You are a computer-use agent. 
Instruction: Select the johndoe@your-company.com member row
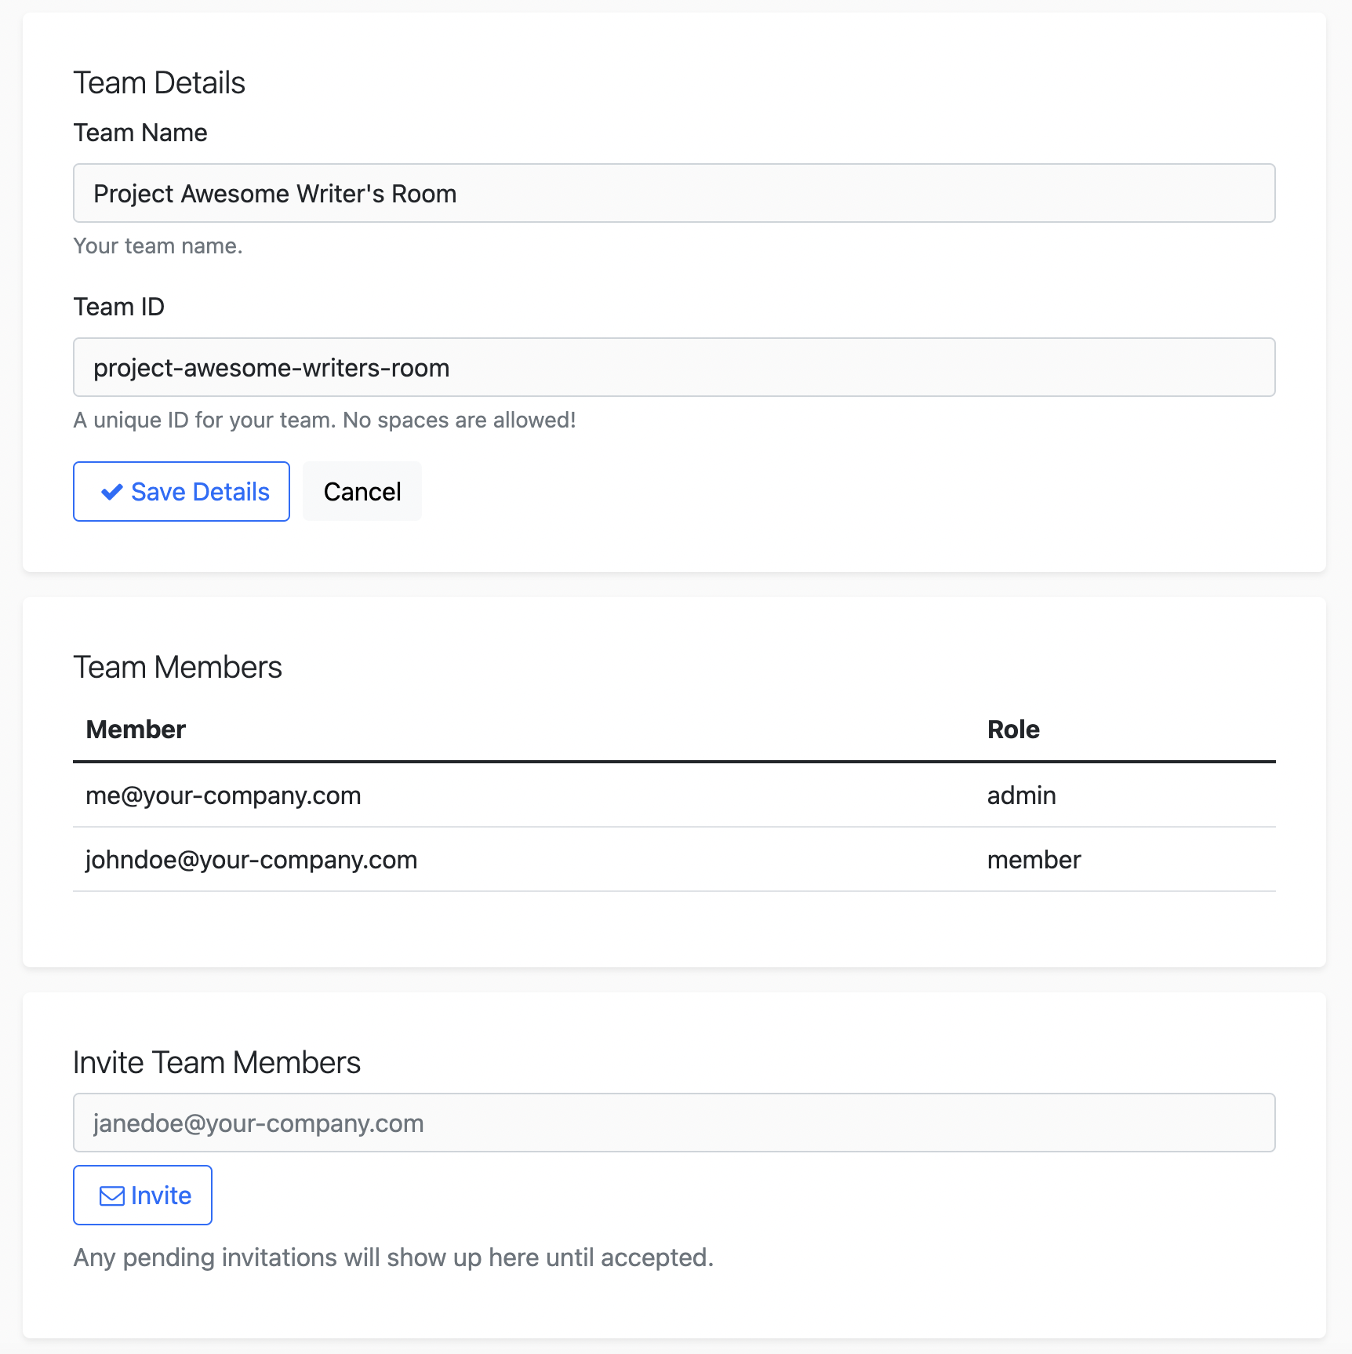click(251, 860)
